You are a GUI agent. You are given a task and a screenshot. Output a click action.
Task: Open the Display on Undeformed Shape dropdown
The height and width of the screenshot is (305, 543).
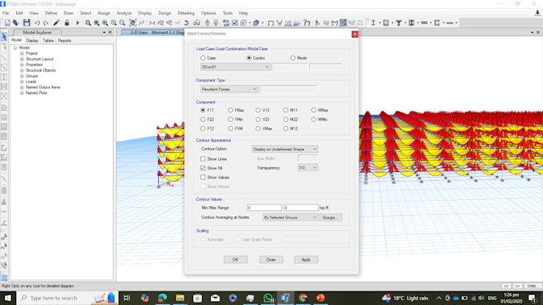tap(284, 149)
